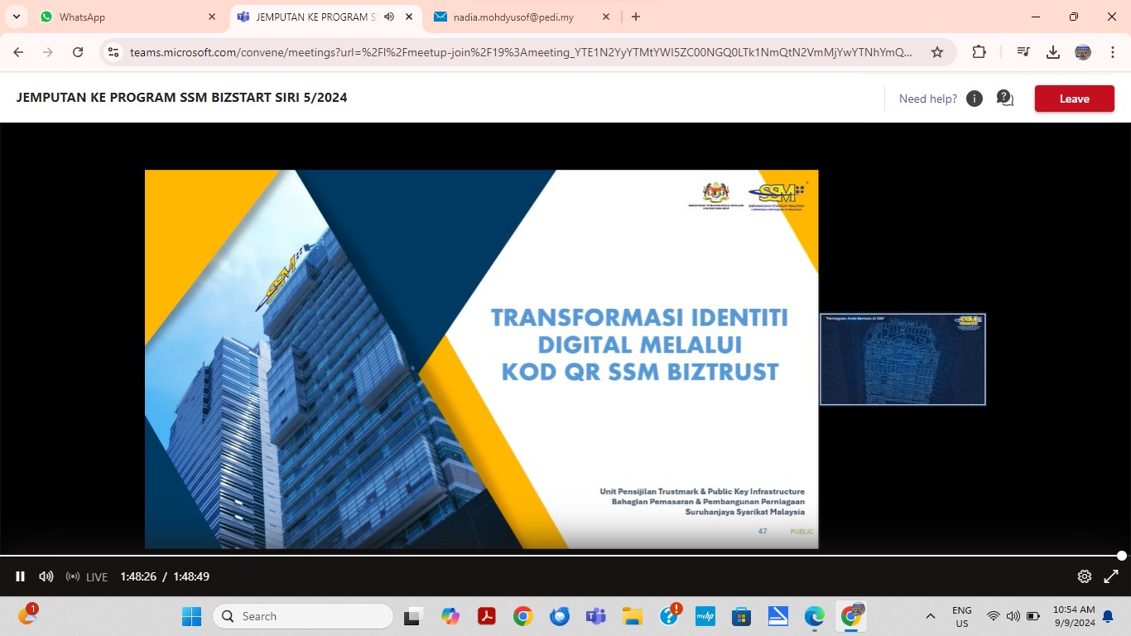Open the ENG US language switcher

click(962, 616)
